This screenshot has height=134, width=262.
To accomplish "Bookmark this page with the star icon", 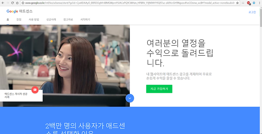I will click(x=237, y=3).
